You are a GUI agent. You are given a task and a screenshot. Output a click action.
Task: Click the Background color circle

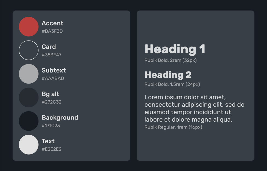tap(29, 121)
